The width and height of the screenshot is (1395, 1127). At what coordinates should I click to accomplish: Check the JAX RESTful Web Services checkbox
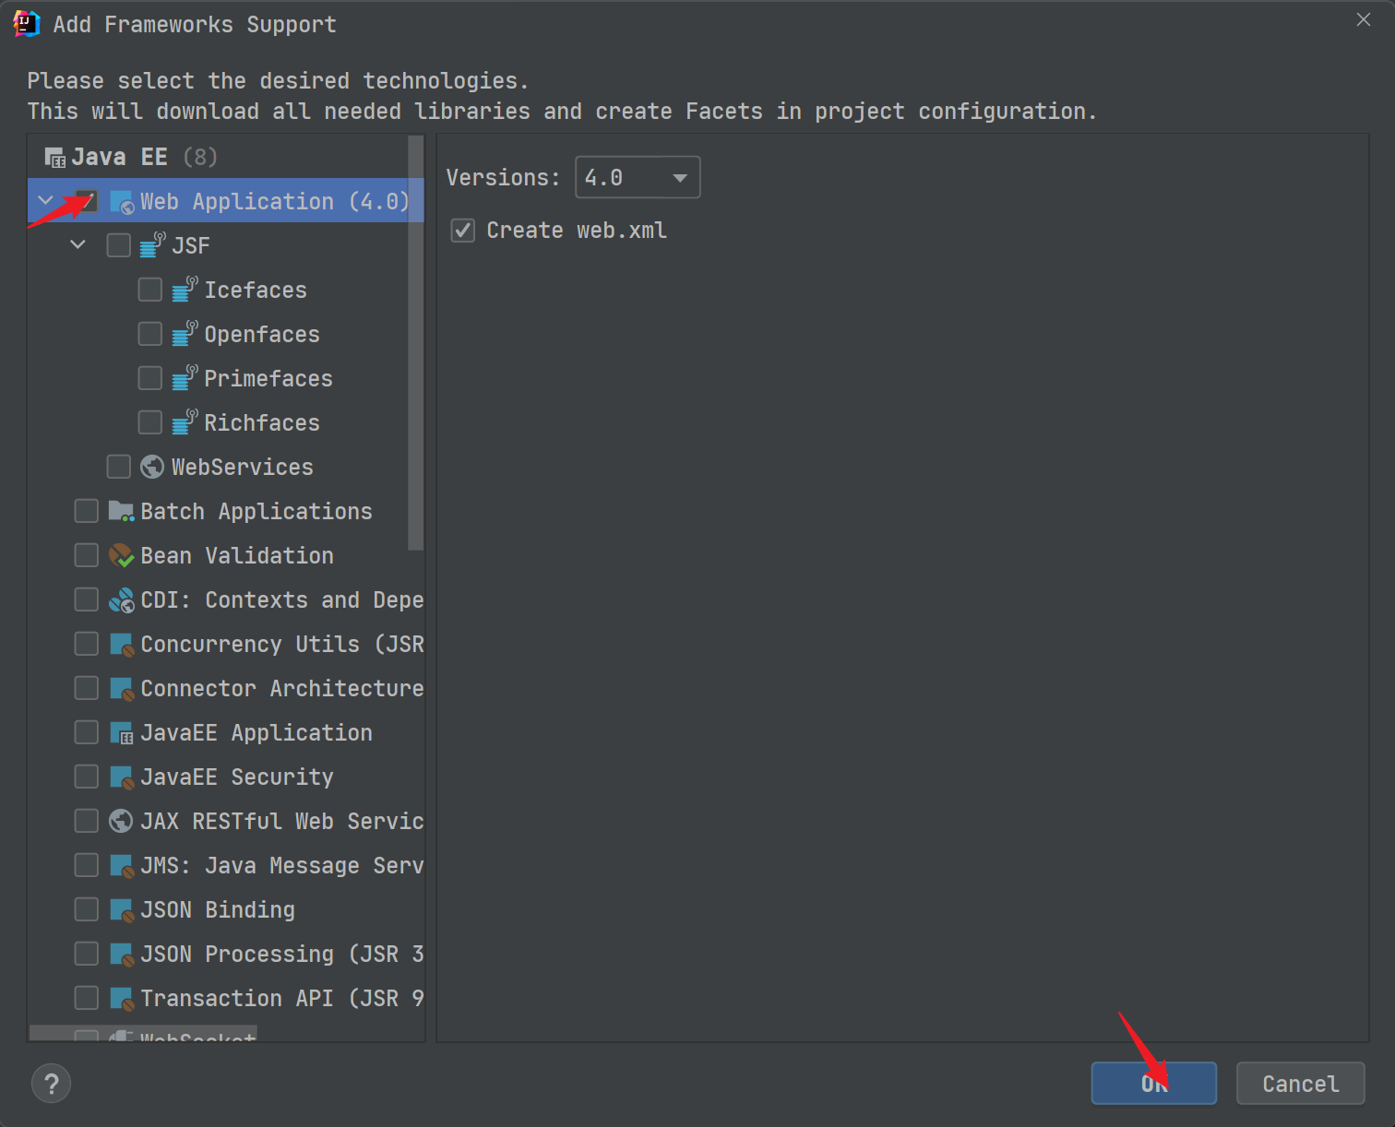(87, 821)
